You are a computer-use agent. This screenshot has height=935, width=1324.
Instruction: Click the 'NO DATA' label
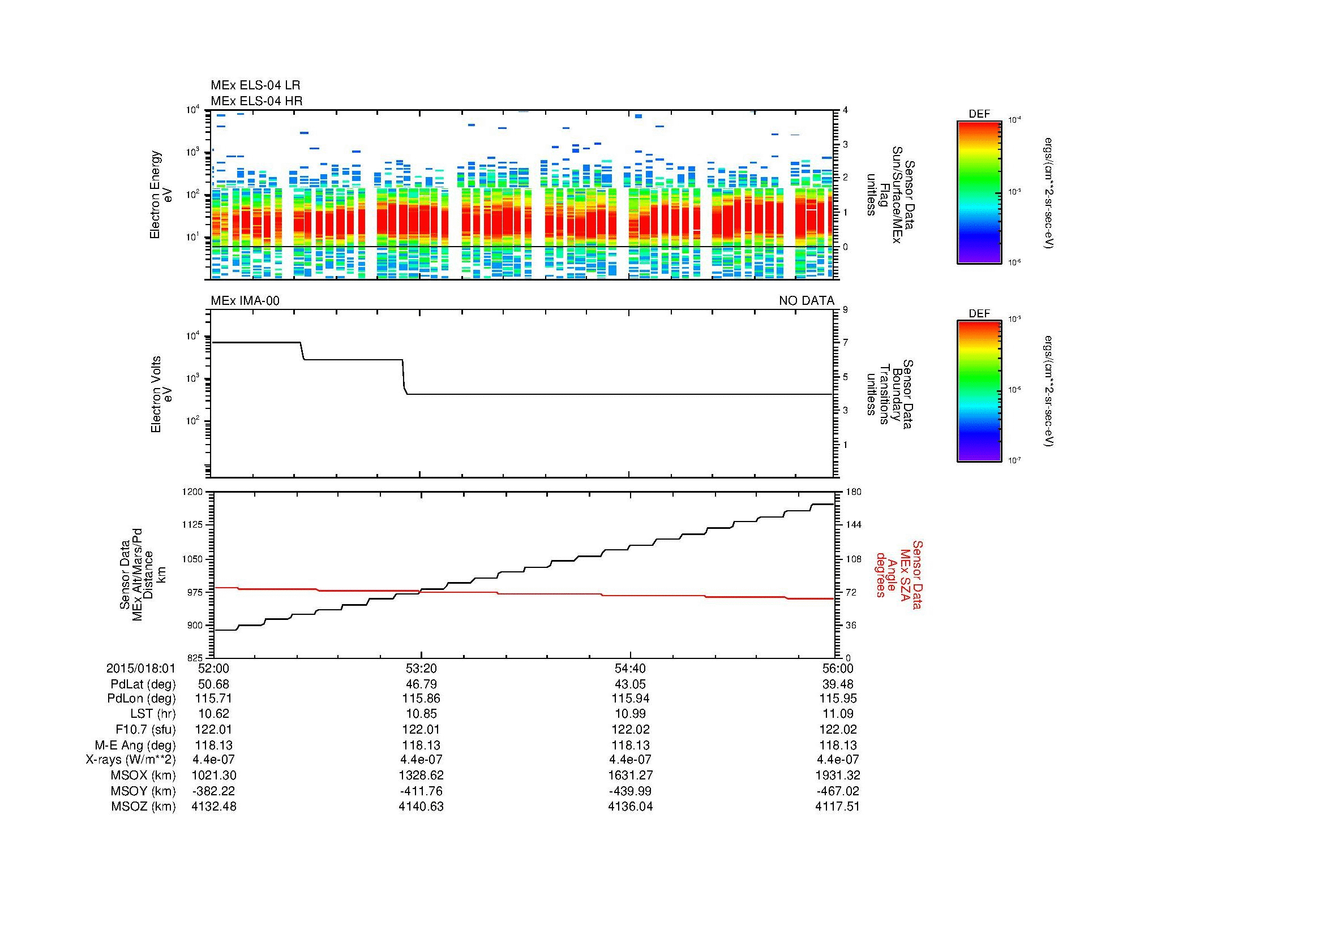click(x=806, y=301)
